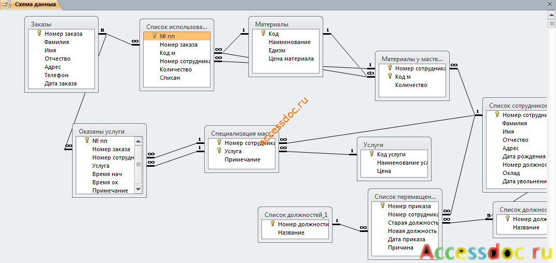The height and width of the screenshot is (263, 556).
Task: Click key icon of Номер сотрудника in Специализация
Action: point(219,143)
